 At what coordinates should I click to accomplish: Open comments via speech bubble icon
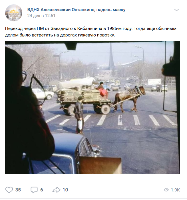[x=34, y=190]
